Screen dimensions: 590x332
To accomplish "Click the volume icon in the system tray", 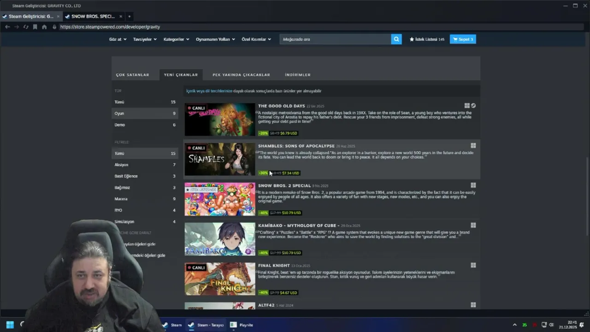I will [551, 325].
